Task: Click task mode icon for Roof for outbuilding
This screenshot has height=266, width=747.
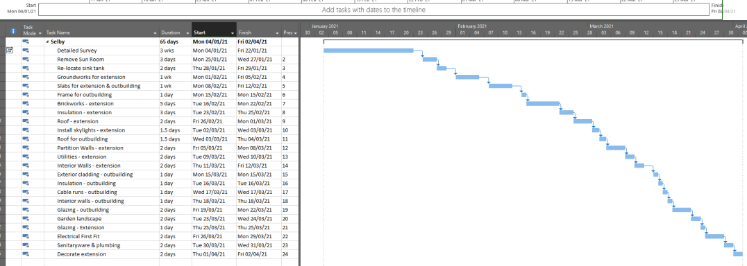Action: (x=26, y=139)
